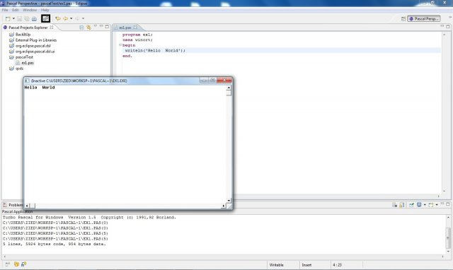
Task: Click the 'program ex1;' code line
Action: click(x=137, y=35)
